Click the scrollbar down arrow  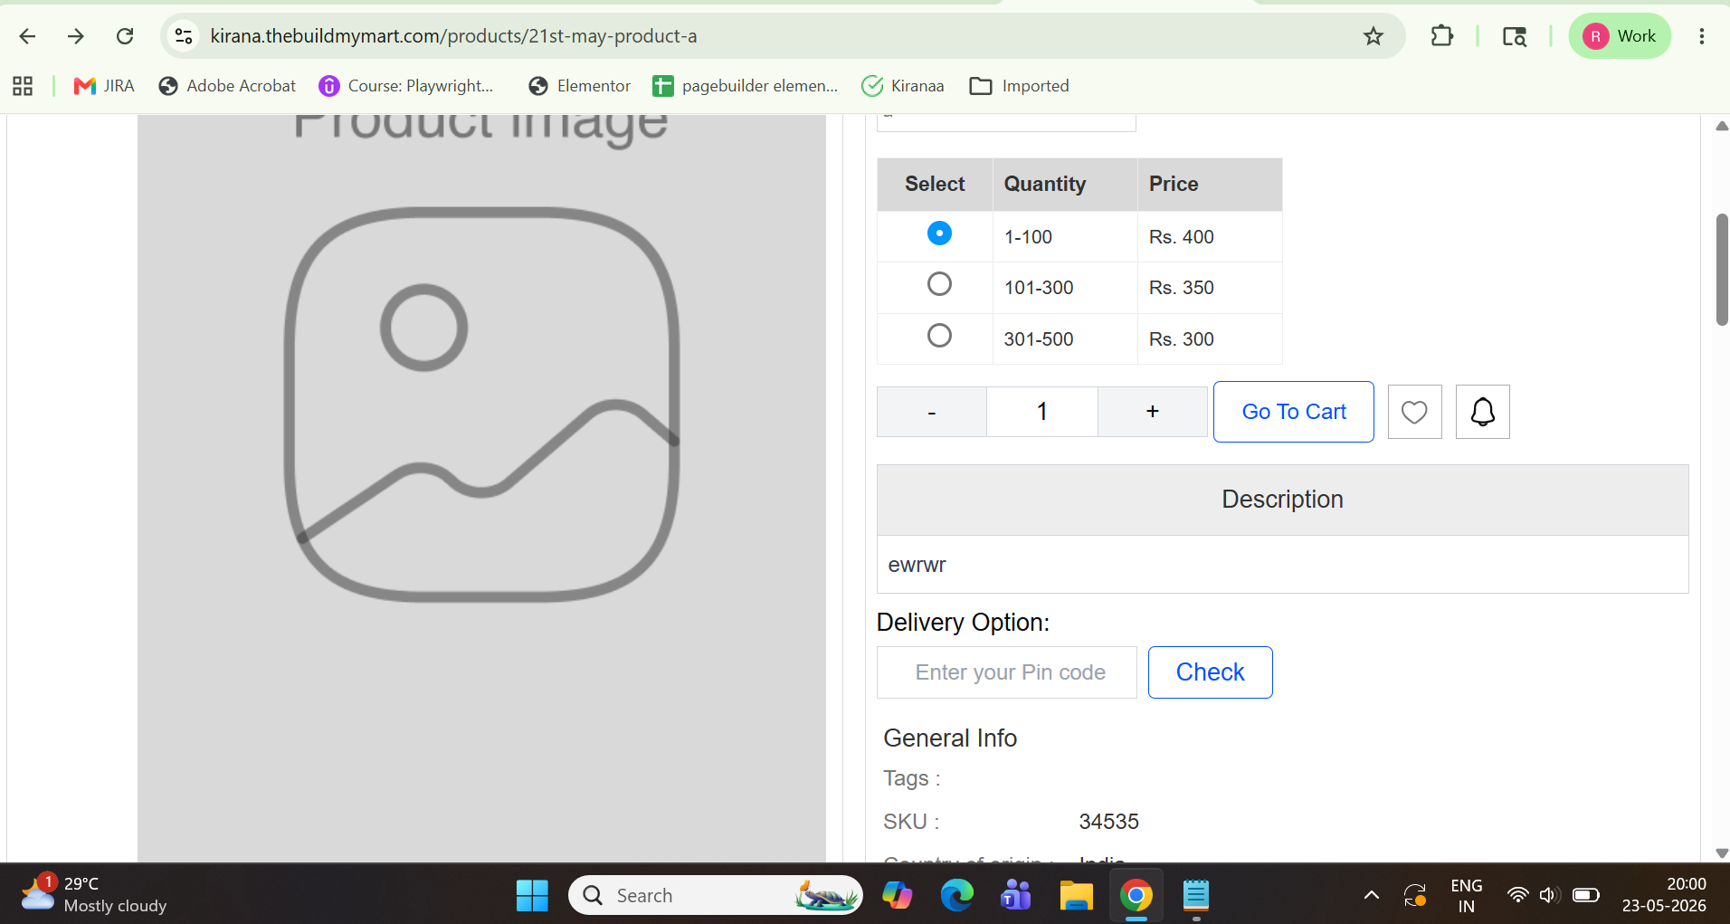1722,853
